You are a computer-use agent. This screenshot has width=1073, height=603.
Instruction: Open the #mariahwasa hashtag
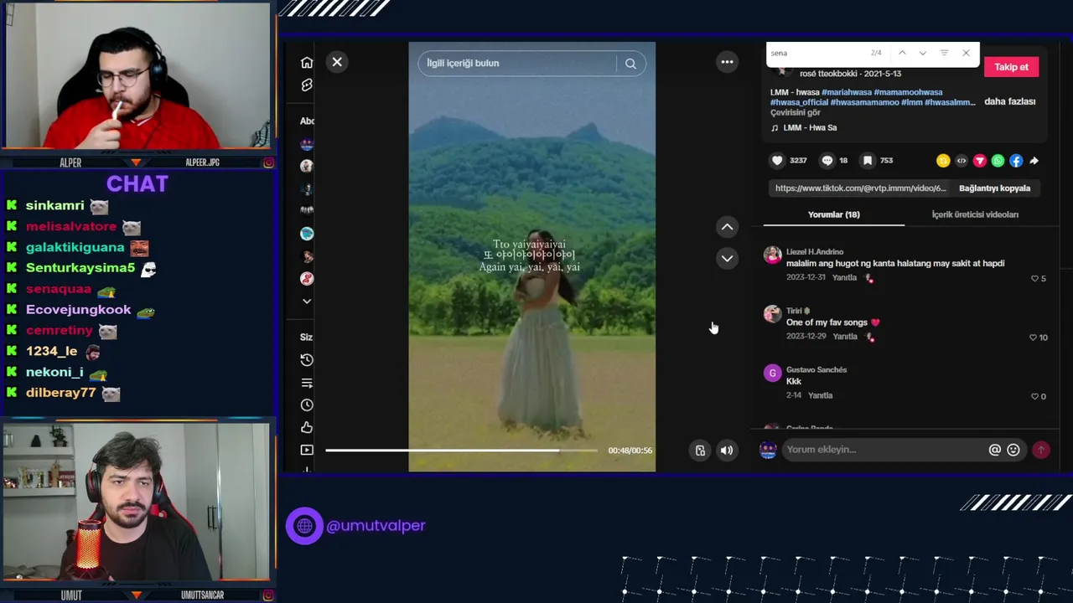coord(847,92)
